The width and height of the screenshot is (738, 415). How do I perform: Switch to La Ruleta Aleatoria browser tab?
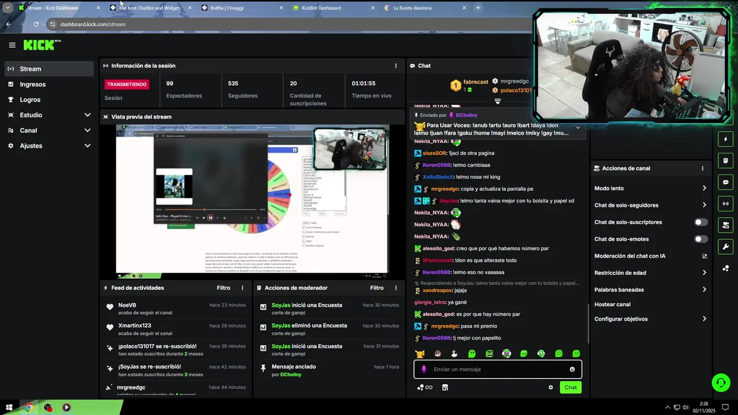[x=426, y=8]
